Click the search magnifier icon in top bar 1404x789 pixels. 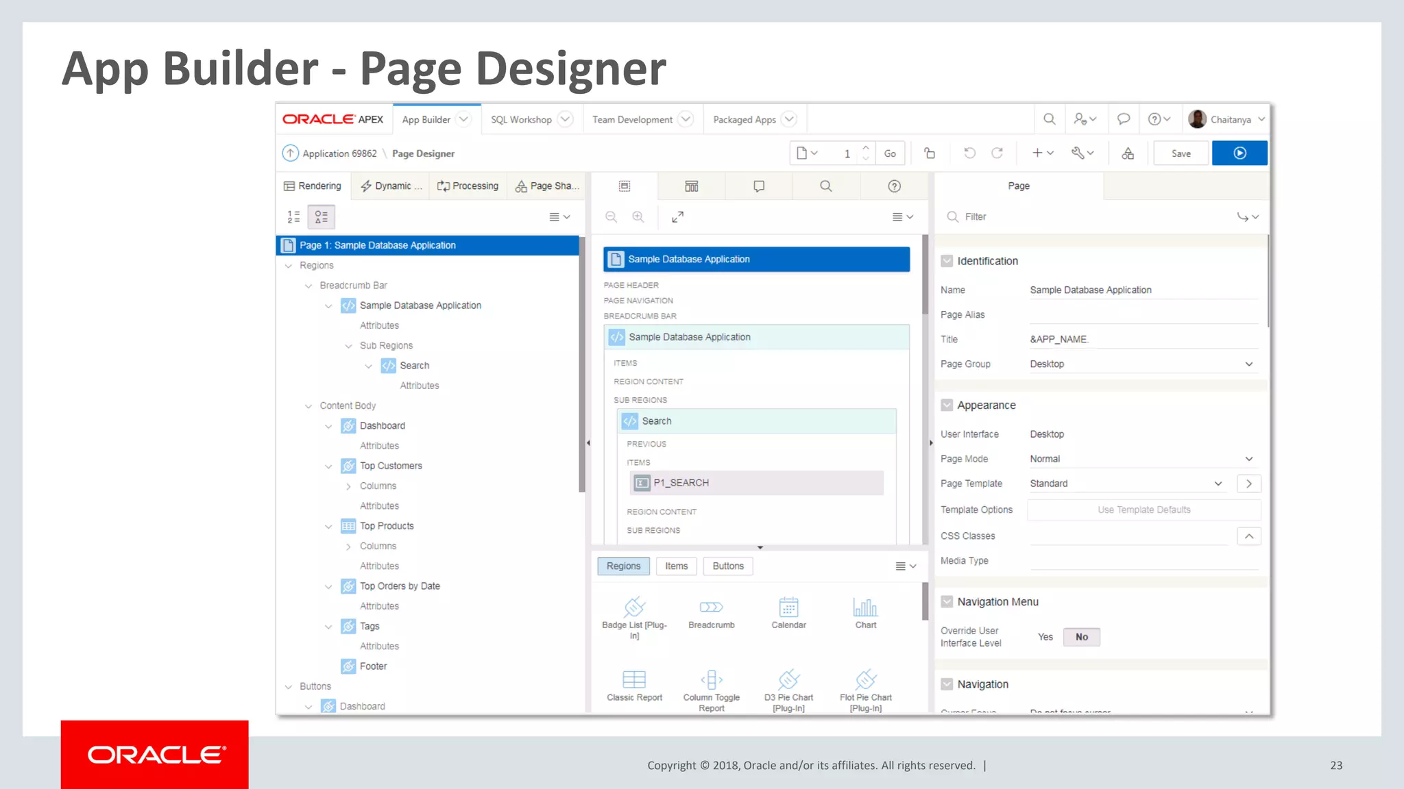[1049, 119]
